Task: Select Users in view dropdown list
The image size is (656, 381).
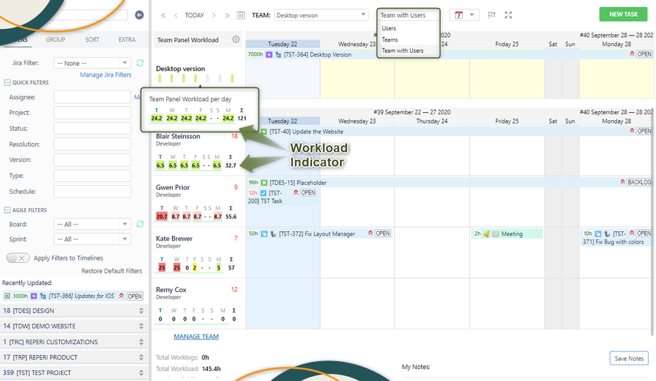Action: pos(388,28)
